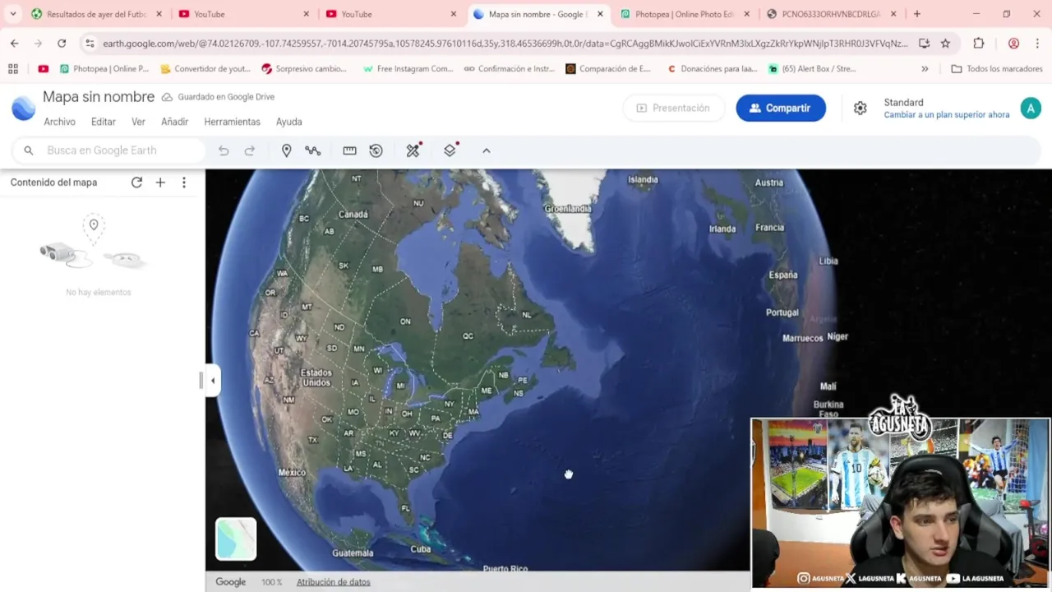Click the Cuba label on the globe
Screen dimensions: 1052x592
(x=420, y=549)
